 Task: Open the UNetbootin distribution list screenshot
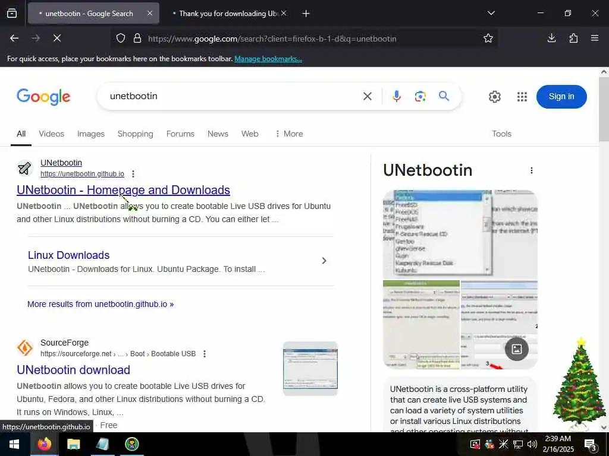[x=460, y=234]
